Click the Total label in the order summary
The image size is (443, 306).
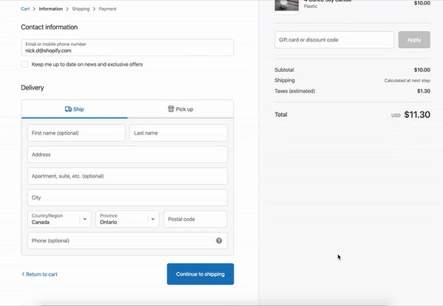click(x=281, y=115)
